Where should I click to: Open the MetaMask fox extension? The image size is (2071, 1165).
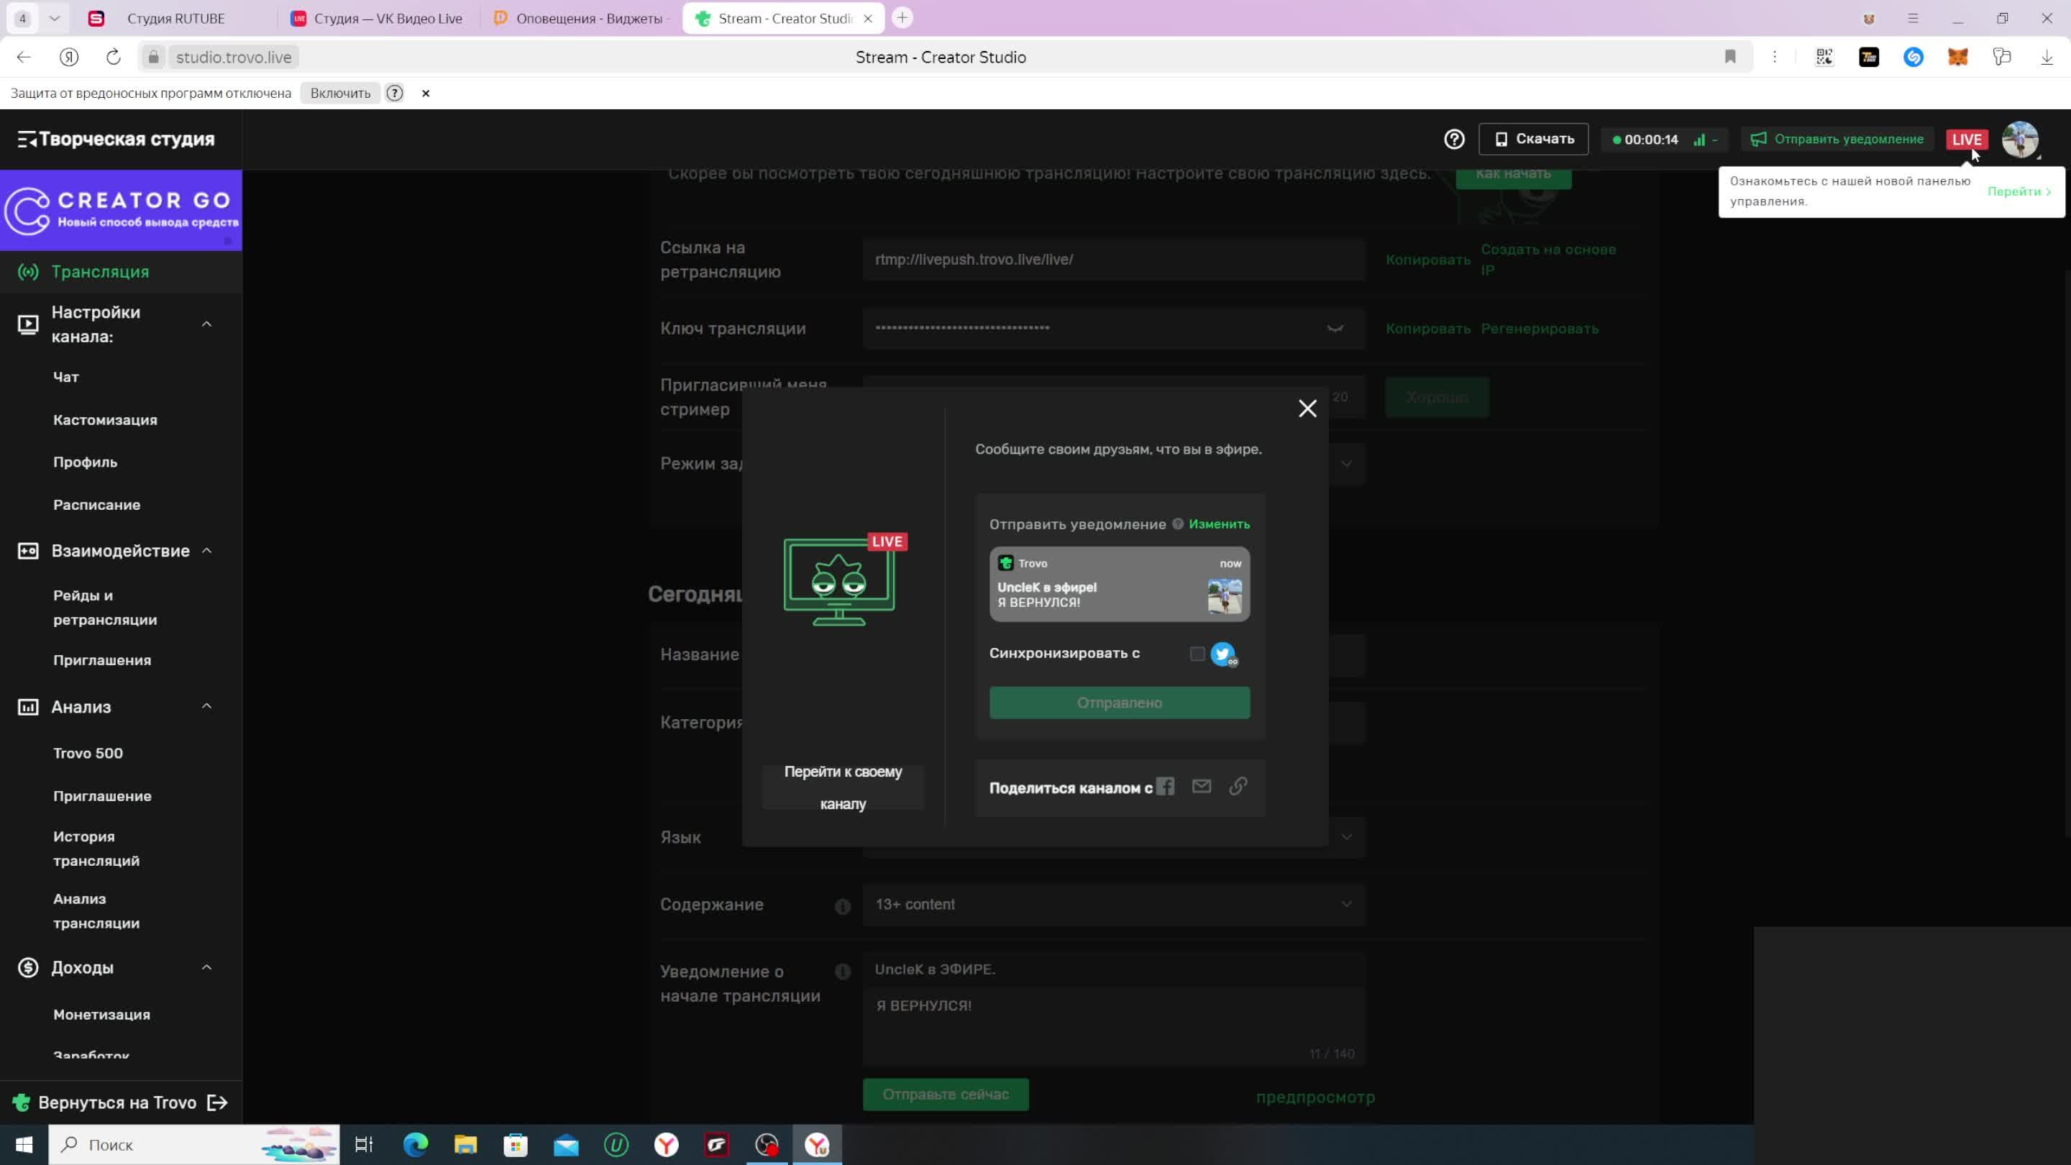click(1957, 57)
